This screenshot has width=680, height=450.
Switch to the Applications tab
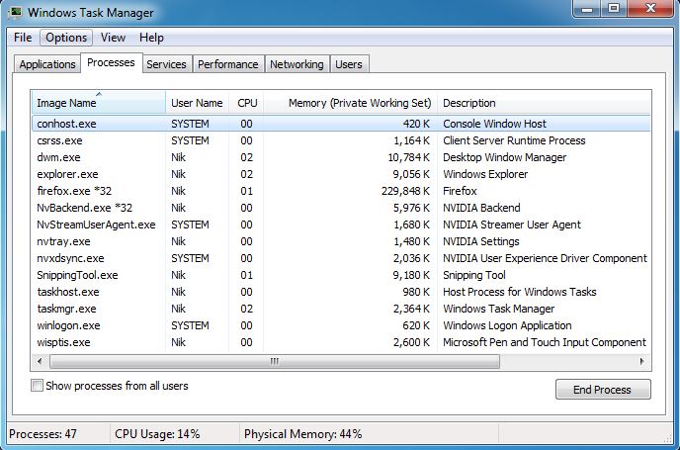47,64
